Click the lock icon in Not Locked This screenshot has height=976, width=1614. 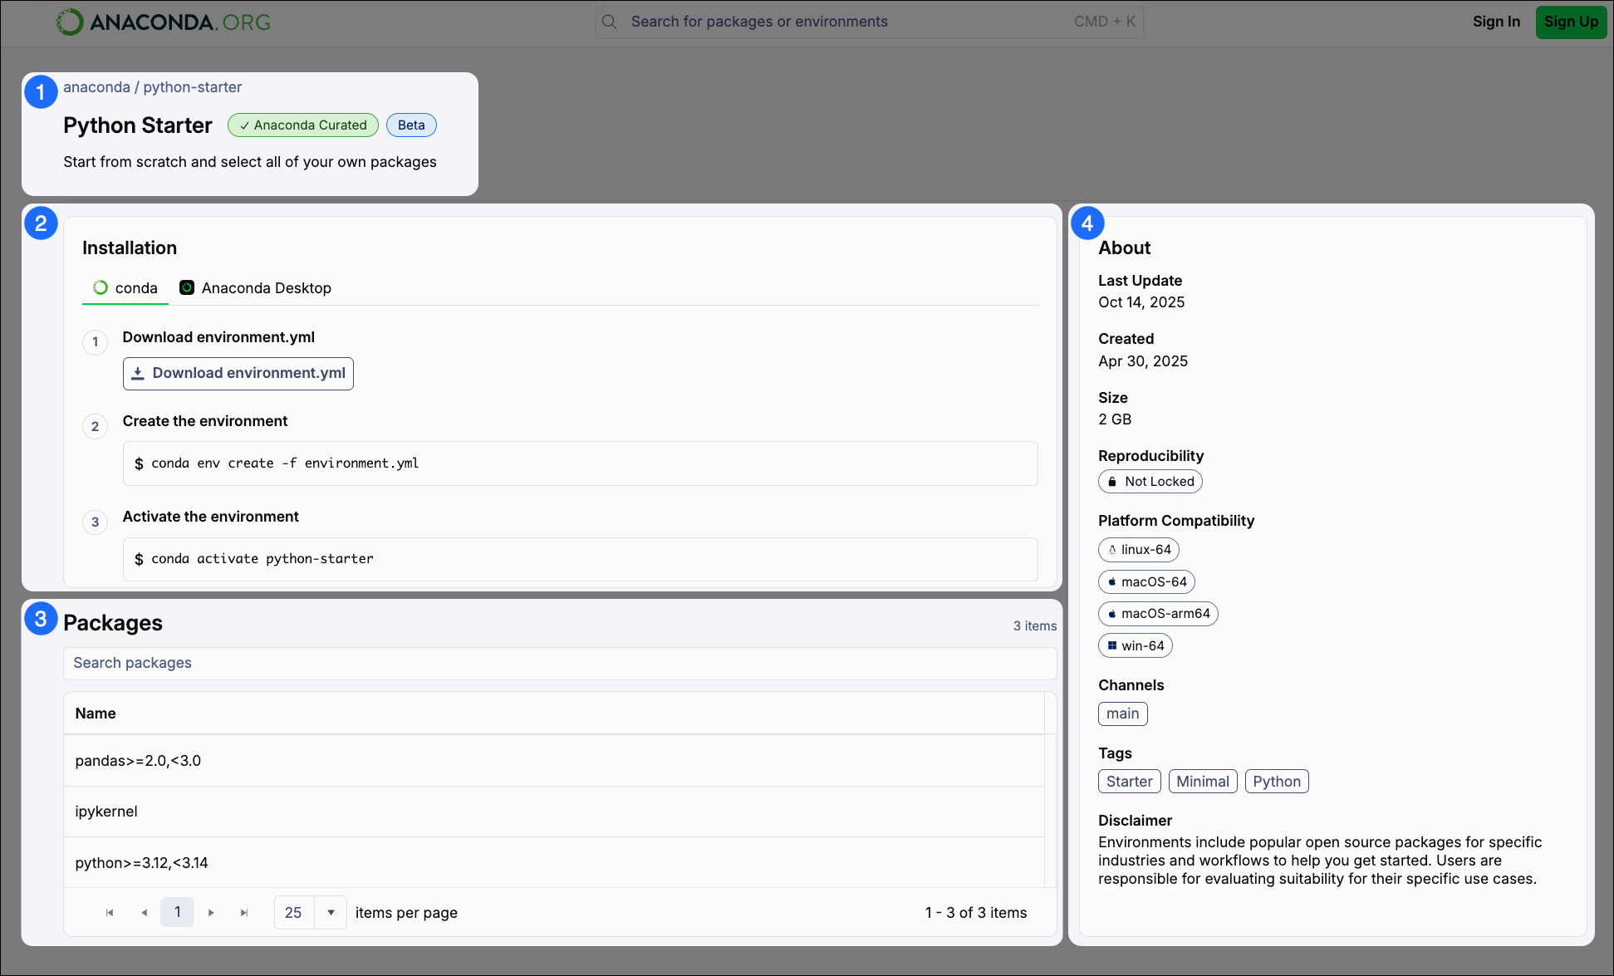click(x=1112, y=482)
